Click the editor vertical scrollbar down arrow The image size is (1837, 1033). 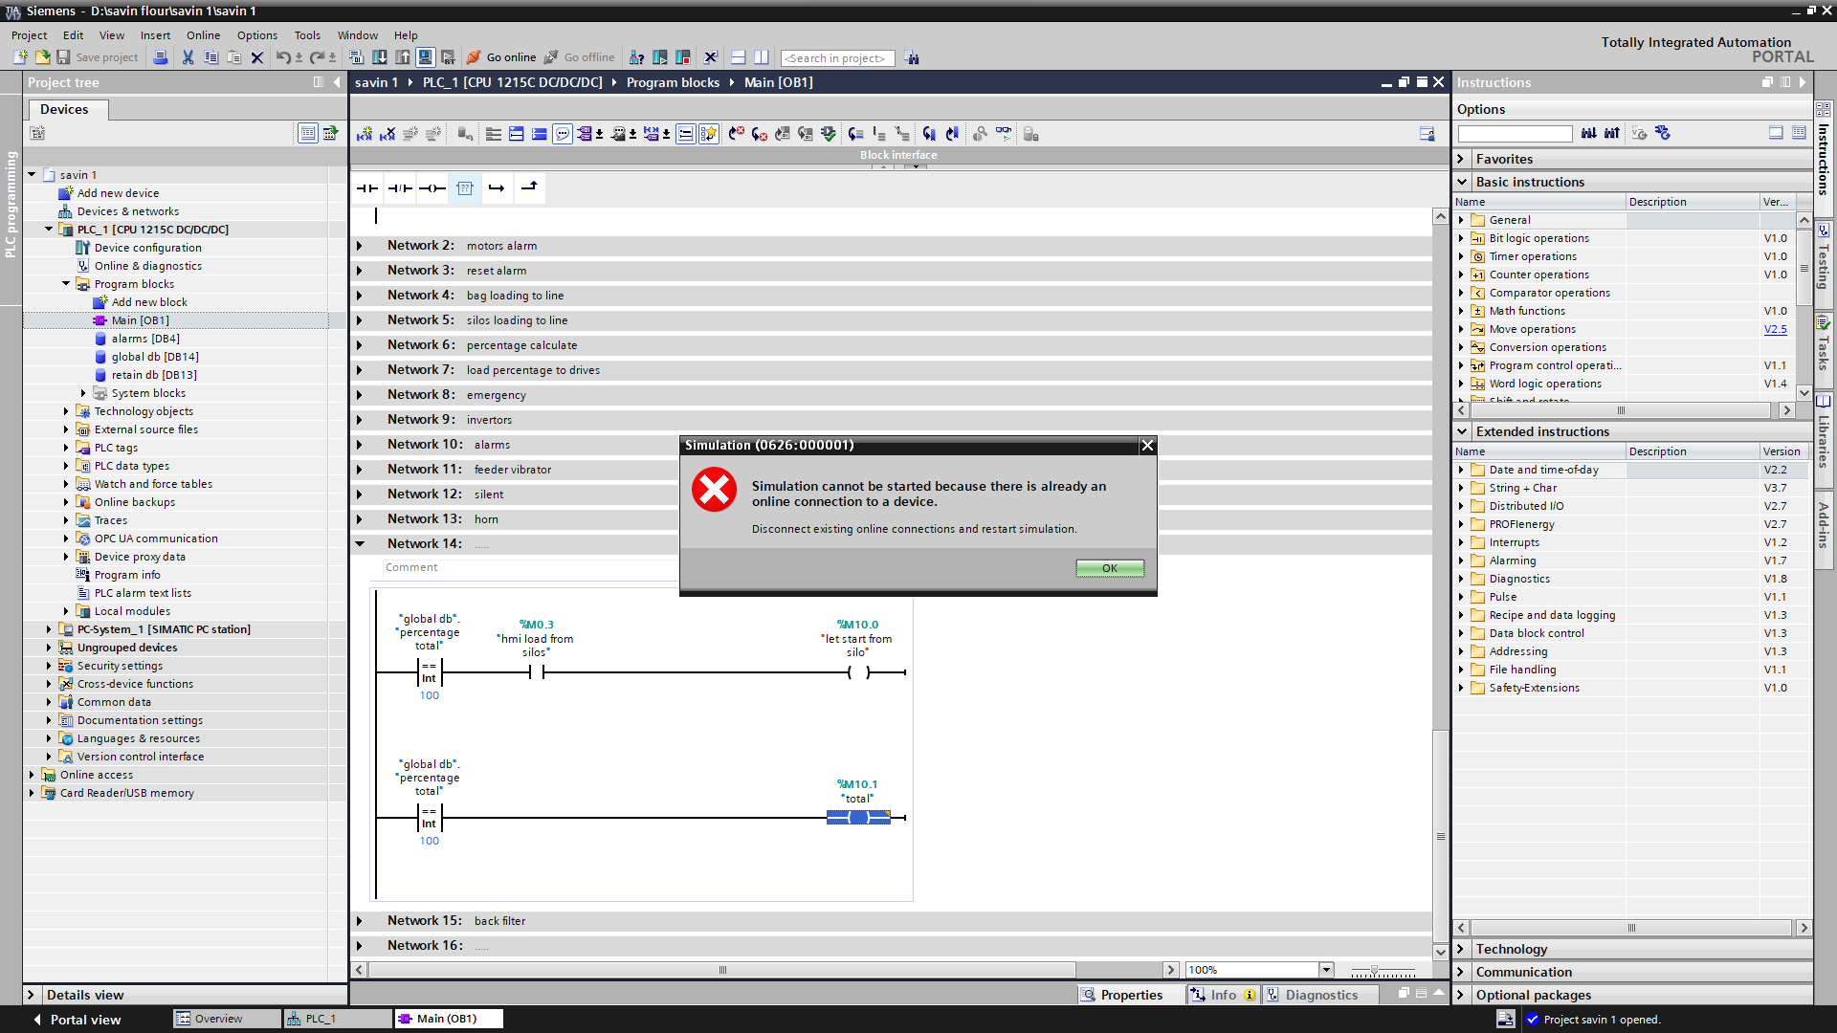click(1440, 952)
